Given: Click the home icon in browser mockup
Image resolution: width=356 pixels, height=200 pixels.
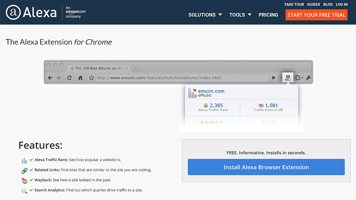Looking at the screenshot, I should click(x=81, y=78).
